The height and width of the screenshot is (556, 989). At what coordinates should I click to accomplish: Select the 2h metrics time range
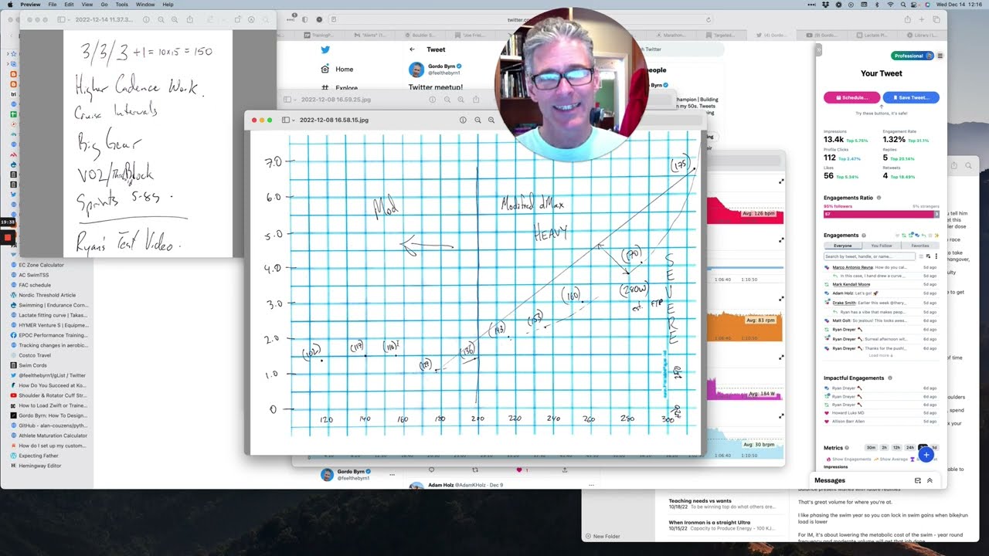[884, 448]
